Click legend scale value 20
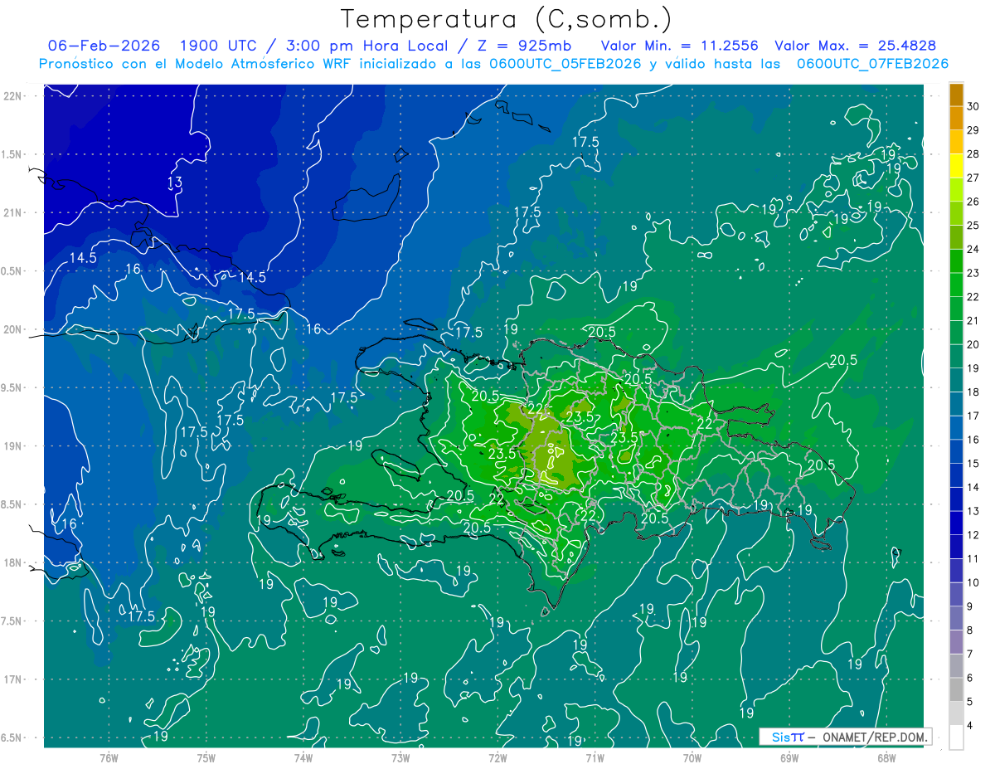 pos(973,344)
